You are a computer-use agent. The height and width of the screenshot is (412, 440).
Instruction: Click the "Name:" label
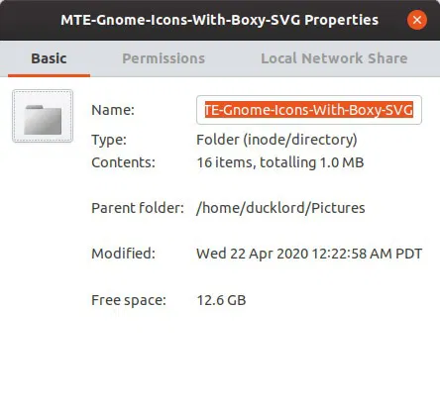coord(113,110)
